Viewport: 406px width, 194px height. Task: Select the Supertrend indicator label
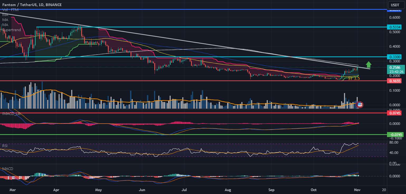tap(11, 30)
